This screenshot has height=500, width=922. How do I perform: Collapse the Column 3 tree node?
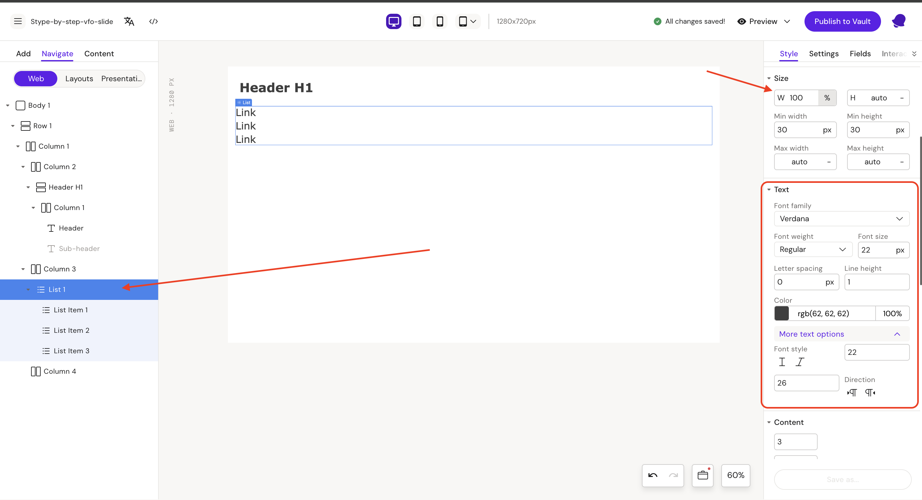point(23,269)
